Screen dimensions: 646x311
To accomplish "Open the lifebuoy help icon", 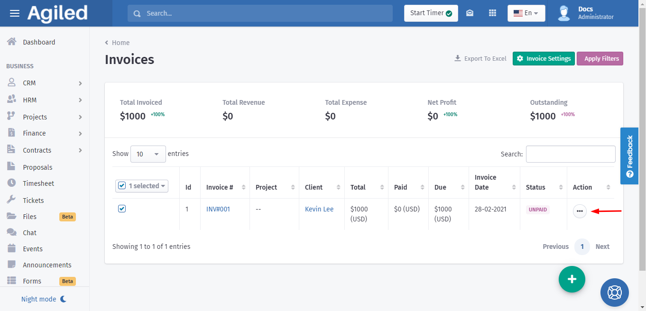I will [614, 292].
